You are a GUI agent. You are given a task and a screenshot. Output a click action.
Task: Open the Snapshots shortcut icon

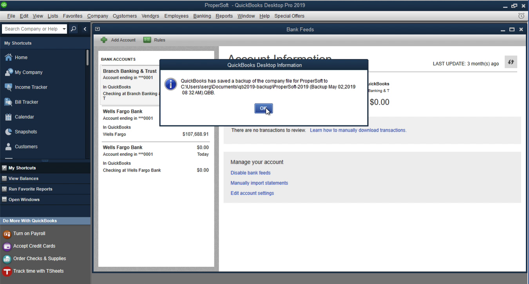(x=8, y=132)
